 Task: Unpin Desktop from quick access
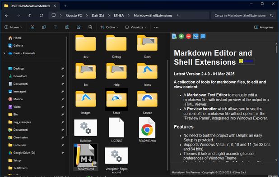(62, 68)
